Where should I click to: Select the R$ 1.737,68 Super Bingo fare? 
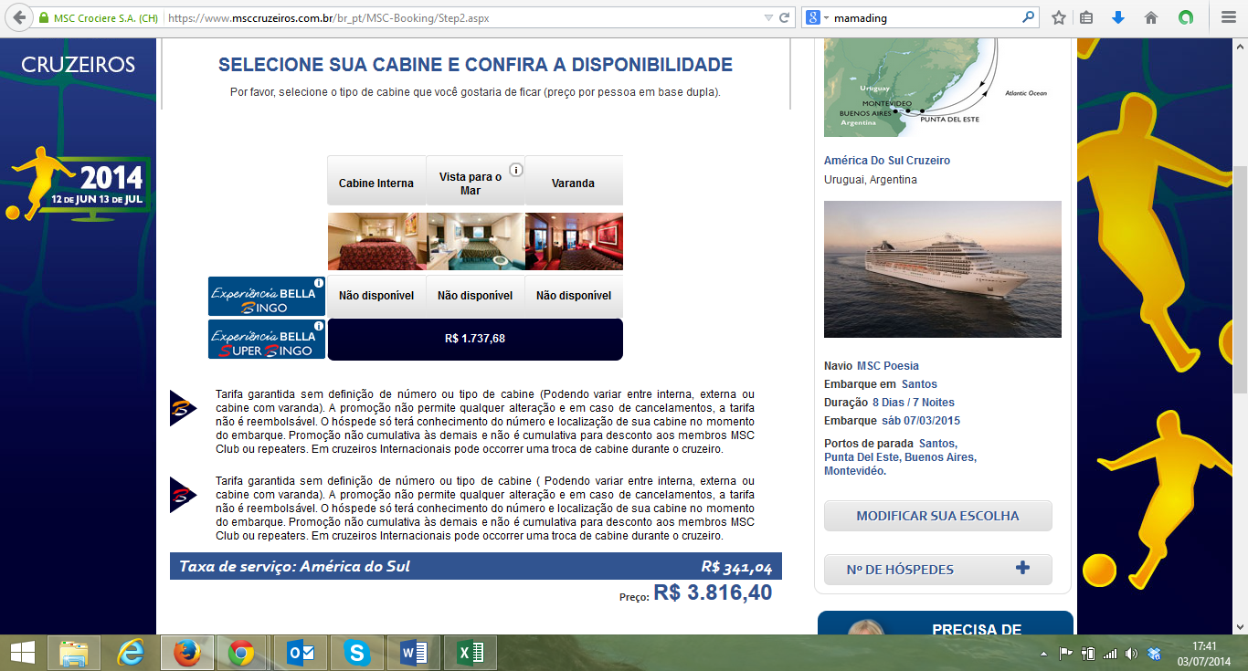(x=474, y=339)
